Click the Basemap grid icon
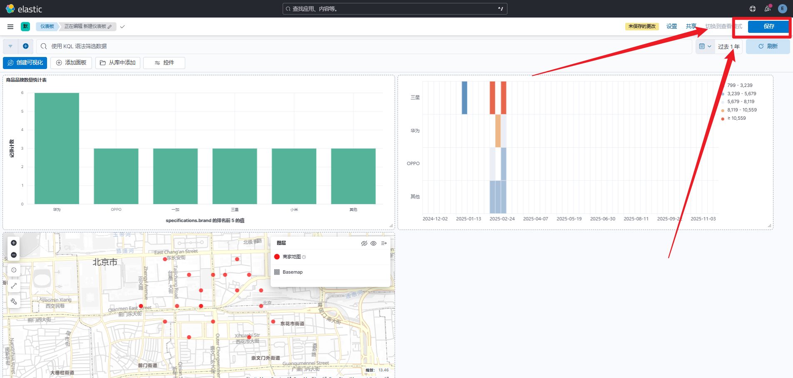The image size is (793, 378). click(x=277, y=272)
